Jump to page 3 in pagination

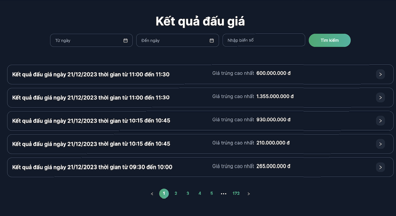188,193
